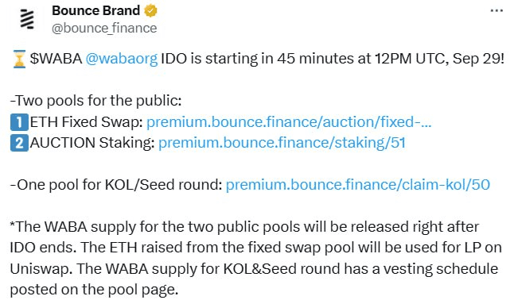
Task: Follow the premium.bounce.finance/staking/51 link
Action: click(282, 143)
